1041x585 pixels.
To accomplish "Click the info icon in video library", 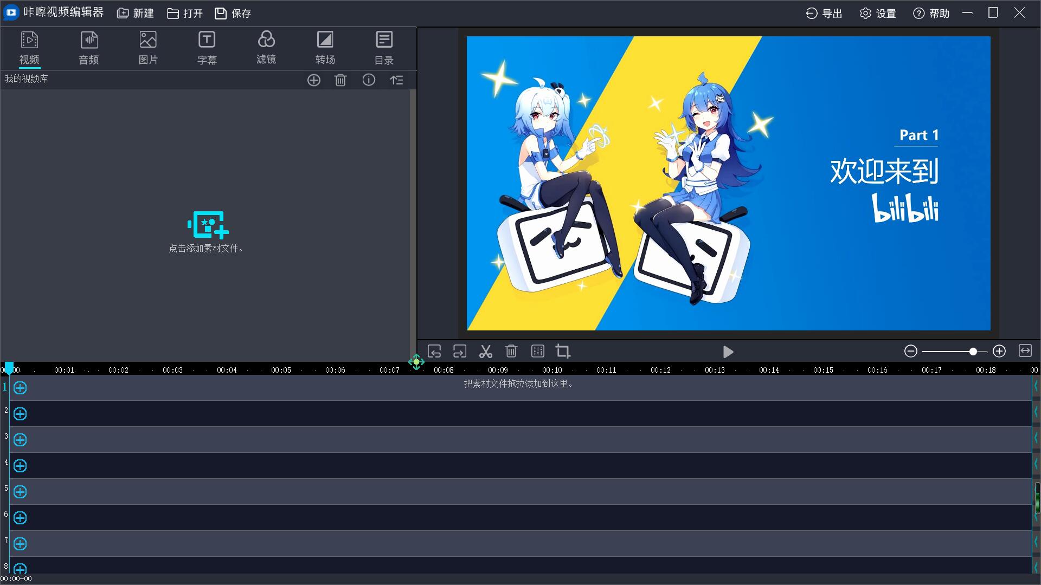I will [369, 80].
